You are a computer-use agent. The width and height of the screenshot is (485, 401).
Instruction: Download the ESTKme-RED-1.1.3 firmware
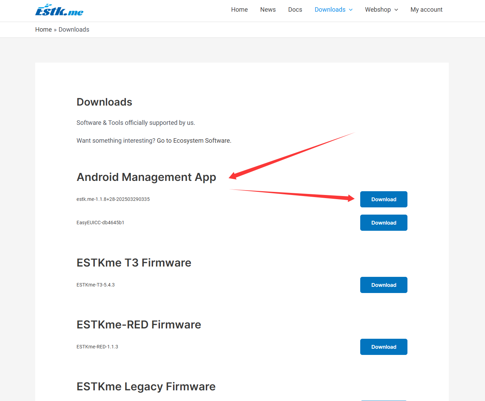[x=384, y=347]
